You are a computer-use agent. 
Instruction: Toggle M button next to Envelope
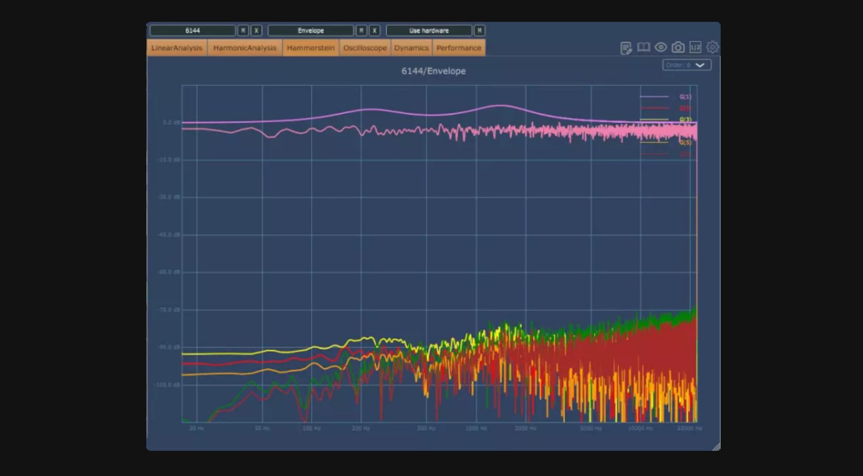point(361,31)
